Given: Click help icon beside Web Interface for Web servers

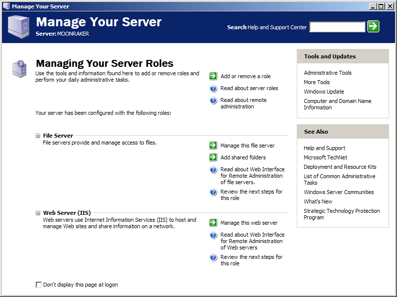Looking at the screenshot, I should pos(213,235).
